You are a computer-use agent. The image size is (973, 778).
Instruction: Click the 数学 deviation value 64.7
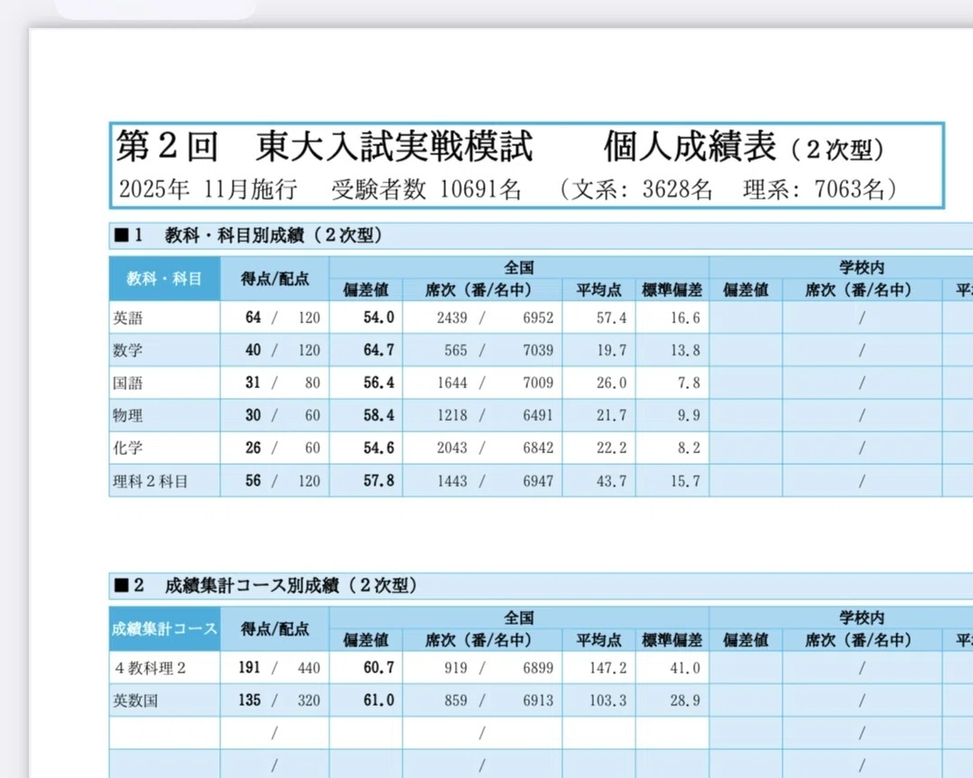coord(378,350)
